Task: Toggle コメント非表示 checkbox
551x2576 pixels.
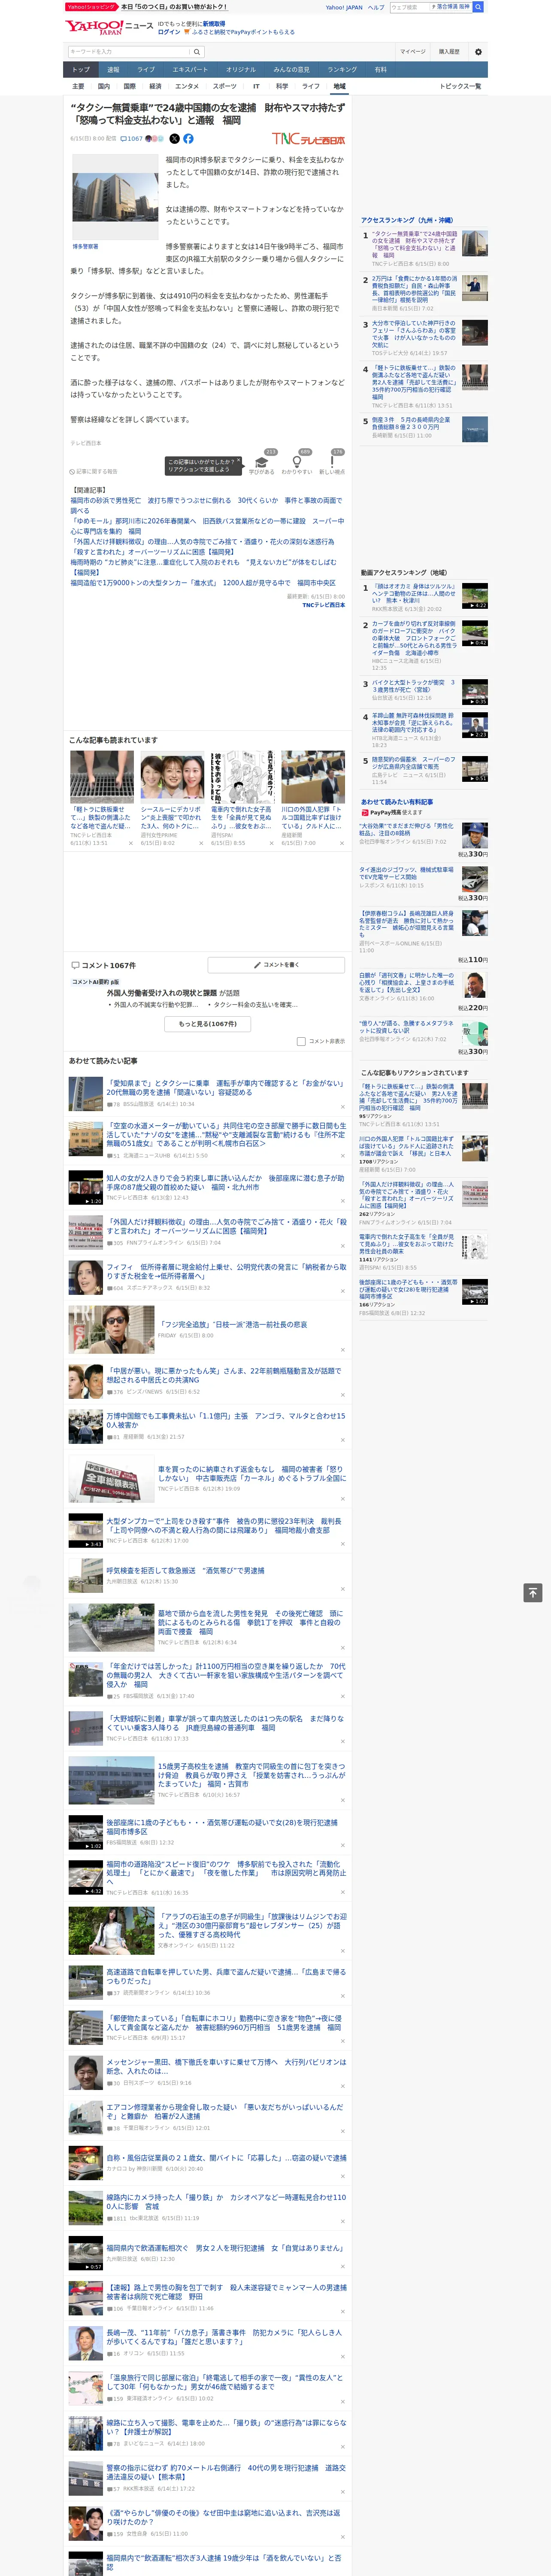Action: point(301,1041)
